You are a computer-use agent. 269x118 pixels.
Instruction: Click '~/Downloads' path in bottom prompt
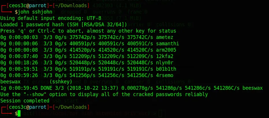tap(71, 107)
